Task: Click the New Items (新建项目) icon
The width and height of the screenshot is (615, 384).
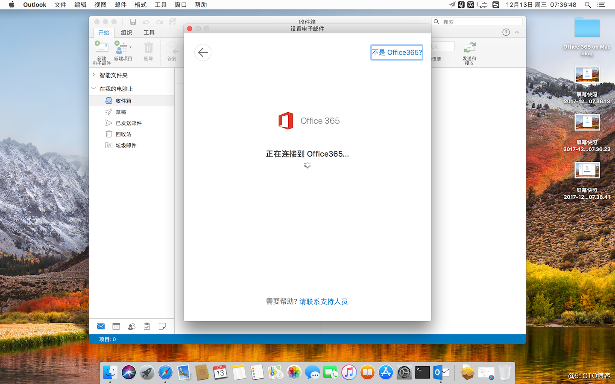Action: click(x=121, y=47)
